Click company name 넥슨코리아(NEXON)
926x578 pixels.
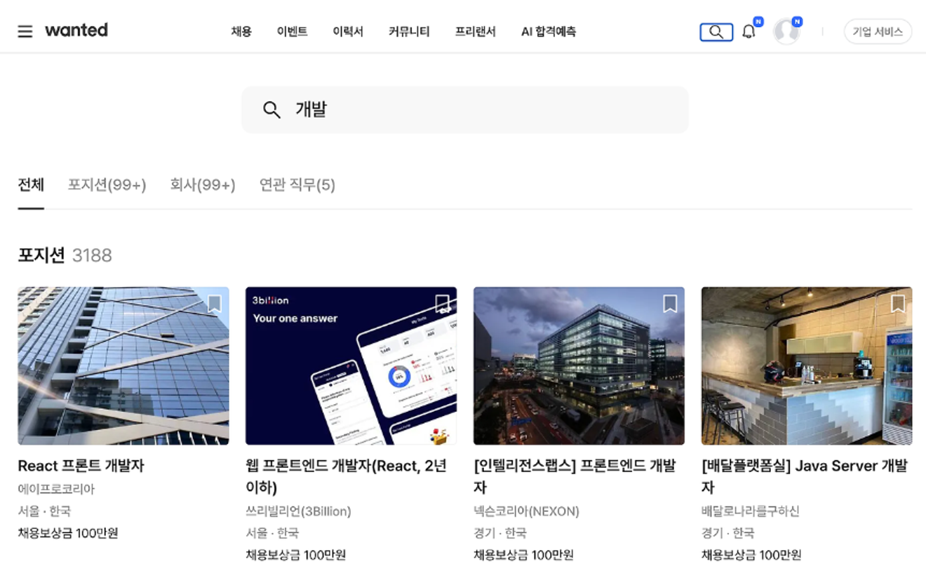(x=526, y=511)
